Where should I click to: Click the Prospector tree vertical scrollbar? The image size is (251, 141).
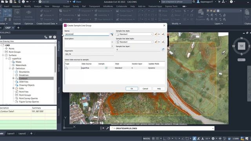(55, 59)
